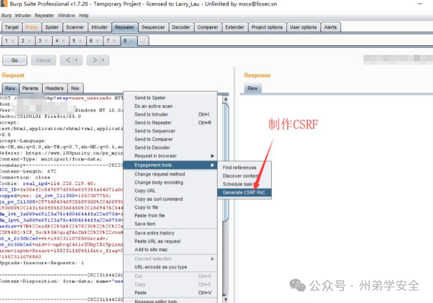The width and height of the screenshot is (433, 303).
Task: Add a new Repeater tab with the ... tab
Action: [143, 41]
